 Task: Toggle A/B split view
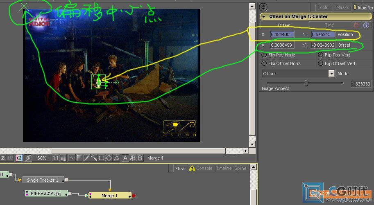(x=133, y=158)
